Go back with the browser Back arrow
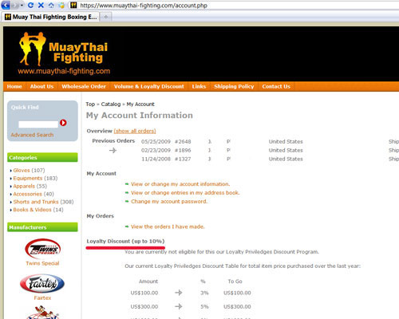 6,5
